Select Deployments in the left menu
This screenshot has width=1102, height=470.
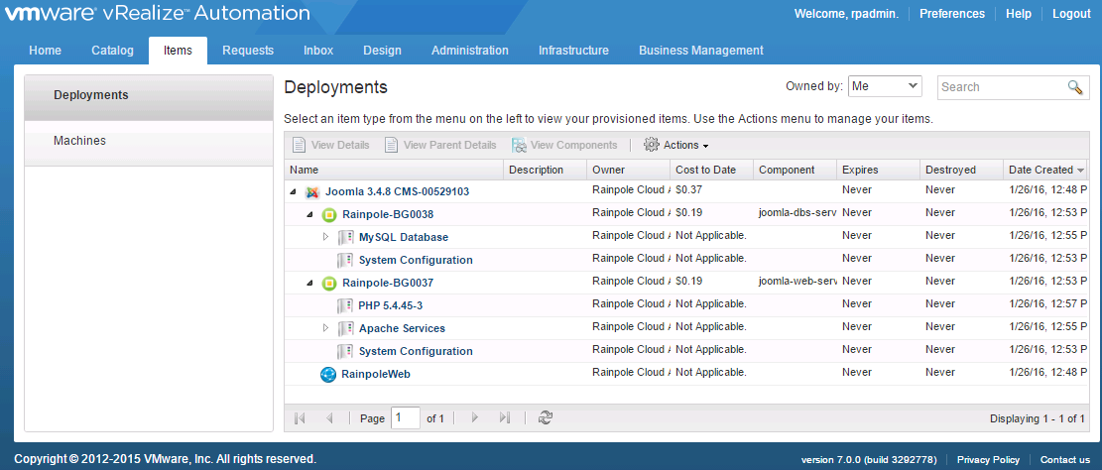[x=149, y=95]
